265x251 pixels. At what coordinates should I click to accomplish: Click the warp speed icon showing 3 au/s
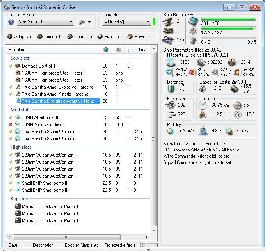tap(229, 131)
